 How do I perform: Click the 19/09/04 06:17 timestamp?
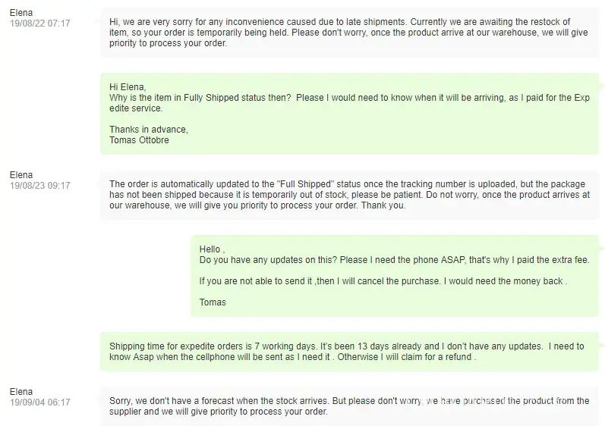pos(39,403)
